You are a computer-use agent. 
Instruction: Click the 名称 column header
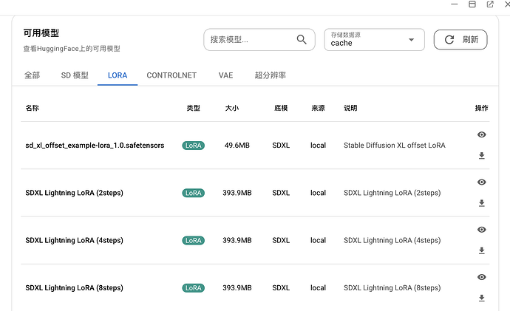(33, 108)
